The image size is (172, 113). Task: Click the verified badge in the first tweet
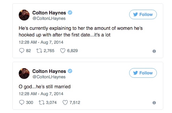70,13
